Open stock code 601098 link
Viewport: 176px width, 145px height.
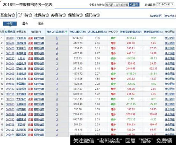pos(10,114)
